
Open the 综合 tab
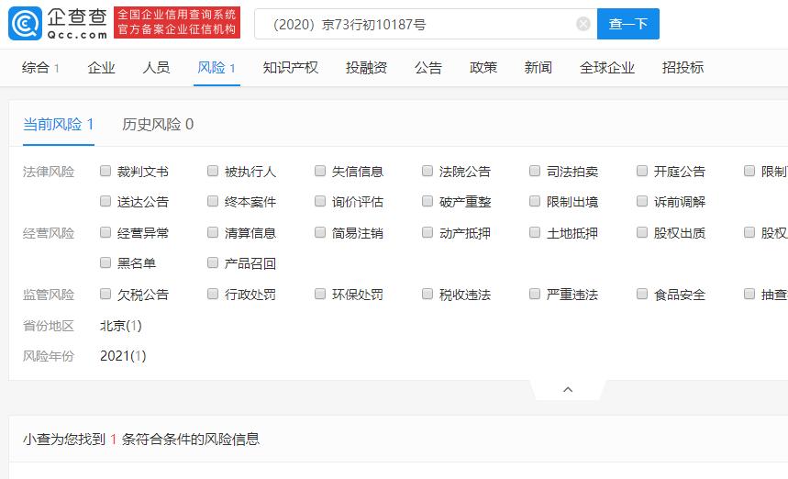(x=40, y=67)
